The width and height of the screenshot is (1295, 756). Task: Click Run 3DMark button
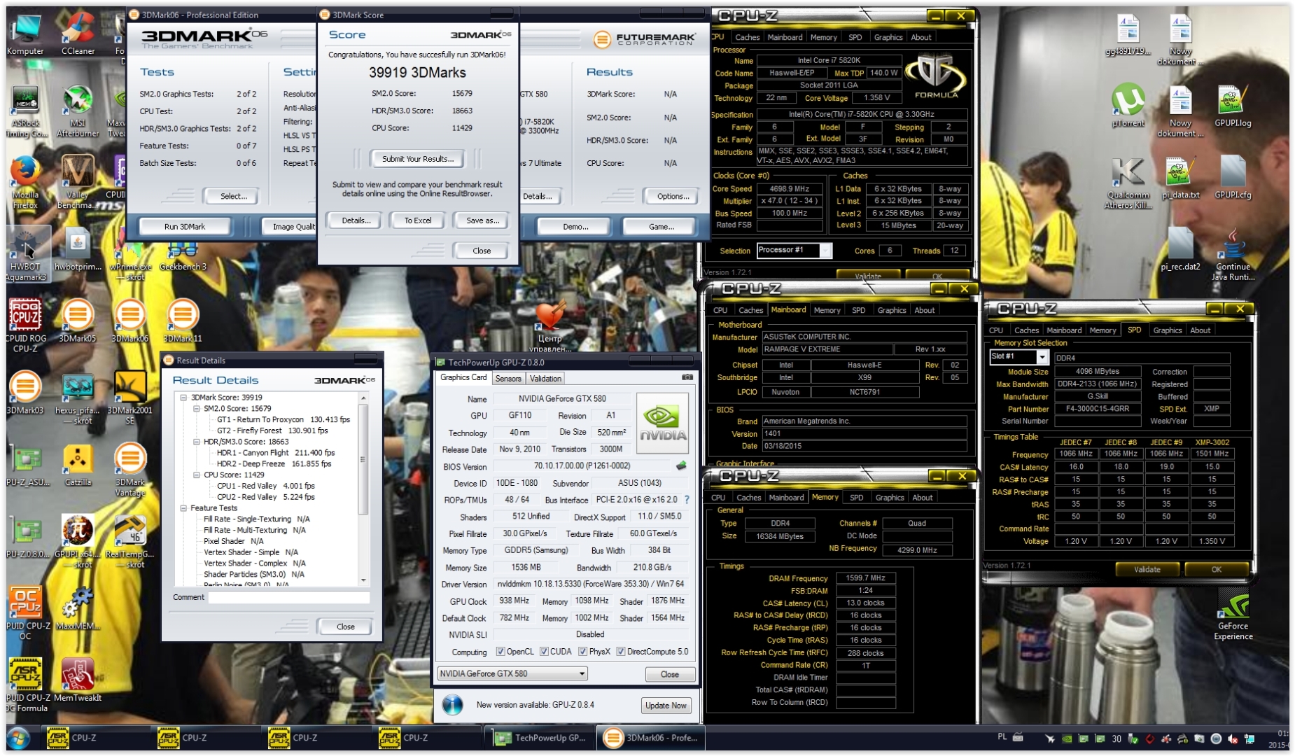[185, 227]
